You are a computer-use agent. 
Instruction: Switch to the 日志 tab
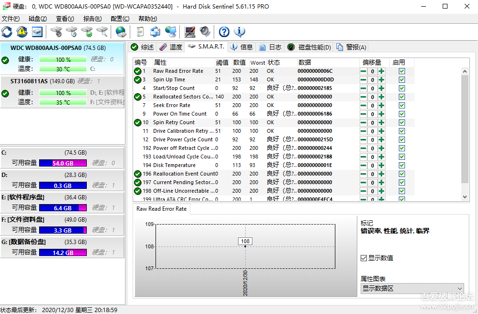[270, 47]
